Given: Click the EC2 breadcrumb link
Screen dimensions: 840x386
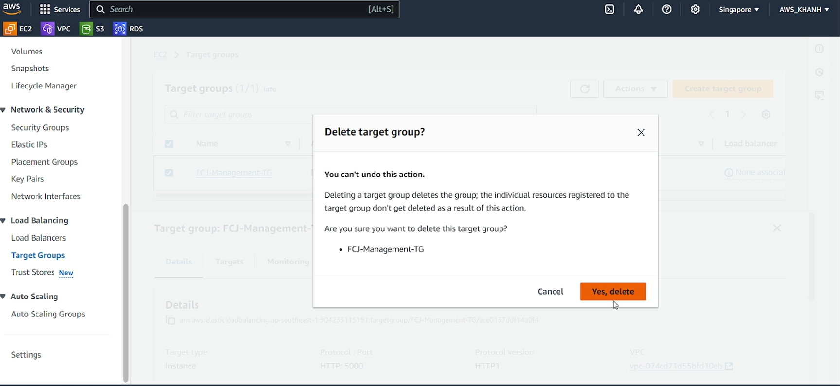Looking at the screenshot, I should [160, 55].
